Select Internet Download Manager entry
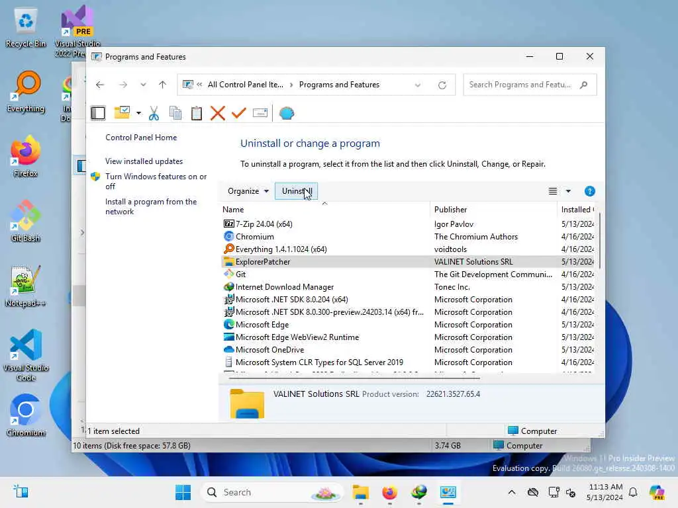This screenshot has height=508, width=678. pos(408,287)
